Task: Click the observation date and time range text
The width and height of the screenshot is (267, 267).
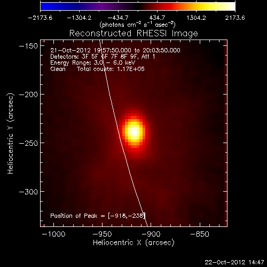Action: click(x=115, y=50)
